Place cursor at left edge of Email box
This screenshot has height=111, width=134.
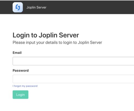click(x=14, y=61)
